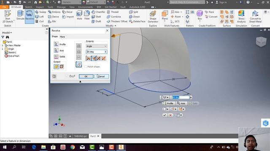270x151 pixels.
Task: Toggle the New solid operation button
Action: click(x=79, y=65)
